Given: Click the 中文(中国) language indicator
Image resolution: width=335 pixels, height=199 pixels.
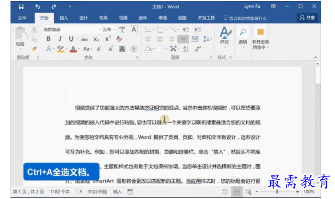Looking at the screenshot, I should pyautogui.click(x=97, y=191).
